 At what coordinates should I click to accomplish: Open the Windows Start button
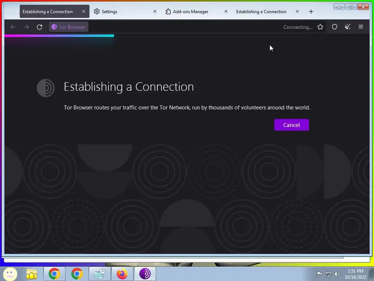pos(10,274)
